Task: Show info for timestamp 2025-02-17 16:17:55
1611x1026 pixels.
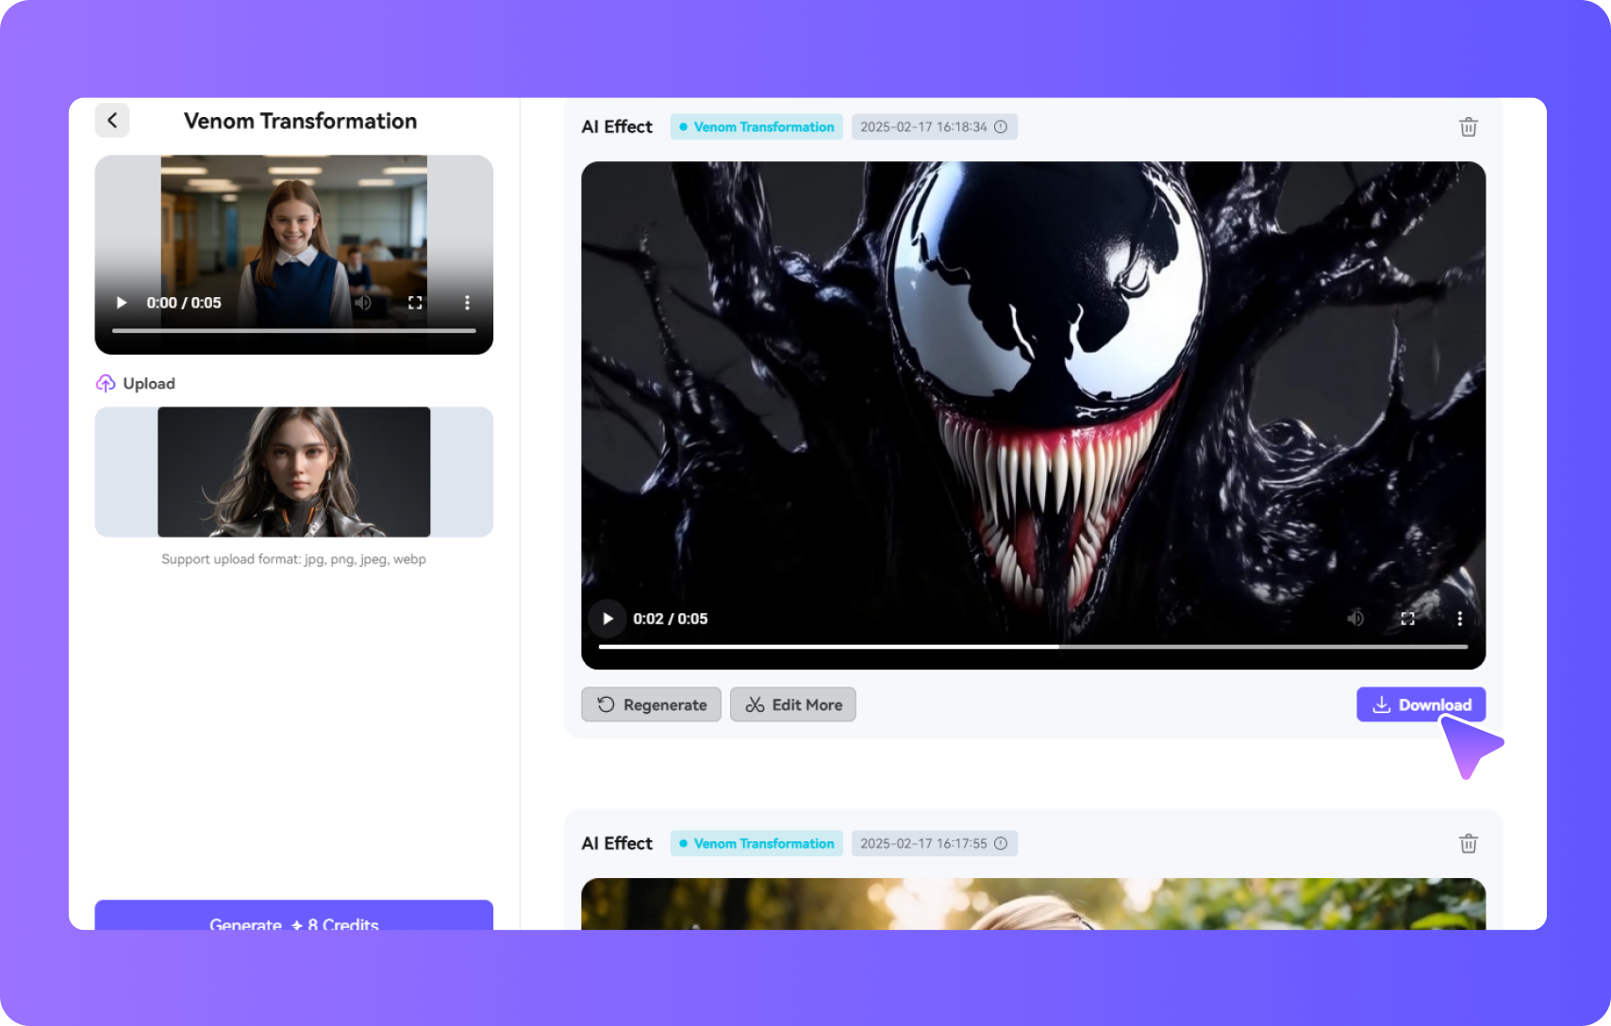Action: [1001, 843]
